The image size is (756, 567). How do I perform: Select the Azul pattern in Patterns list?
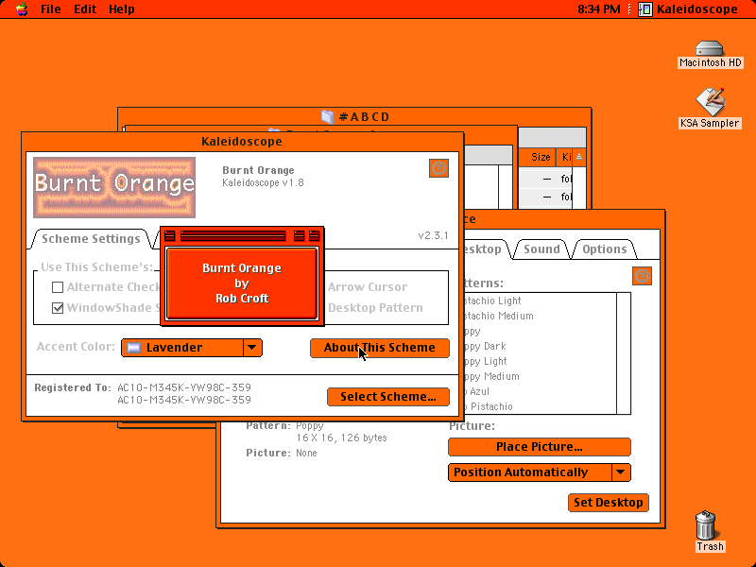(537, 391)
